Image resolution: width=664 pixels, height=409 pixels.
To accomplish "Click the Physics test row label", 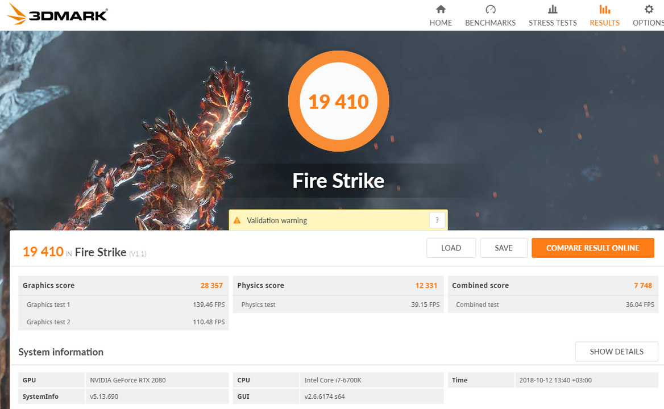I will (x=258, y=304).
